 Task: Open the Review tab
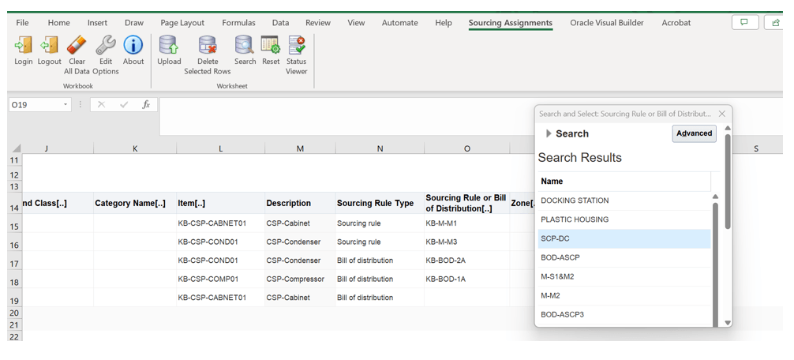(x=318, y=23)
